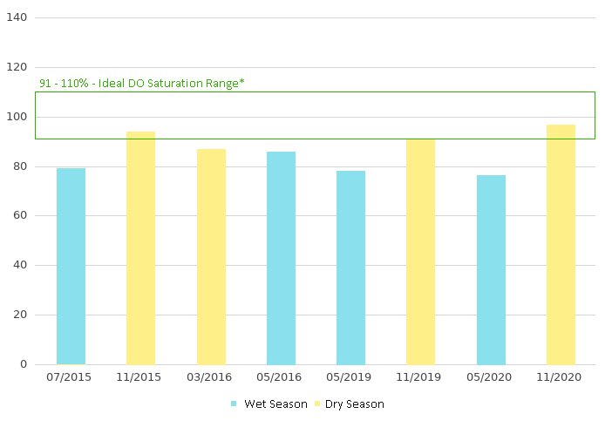Select the blue 07/2015 wet season bar
The height and width of the screenshot is (434, 612).
click(71, 266)
